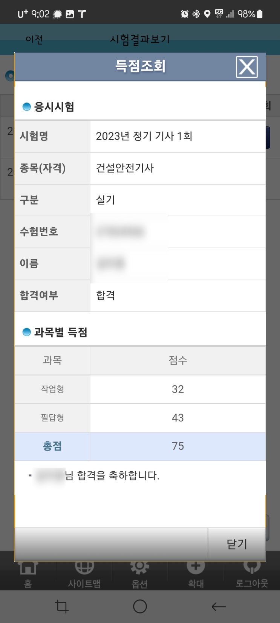Tap the Android back arrow
This screenshot has width=280, height=623.
[x=219, y=606]
